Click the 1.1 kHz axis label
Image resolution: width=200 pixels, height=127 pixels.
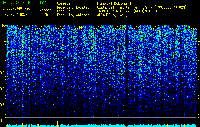point(3,41)
